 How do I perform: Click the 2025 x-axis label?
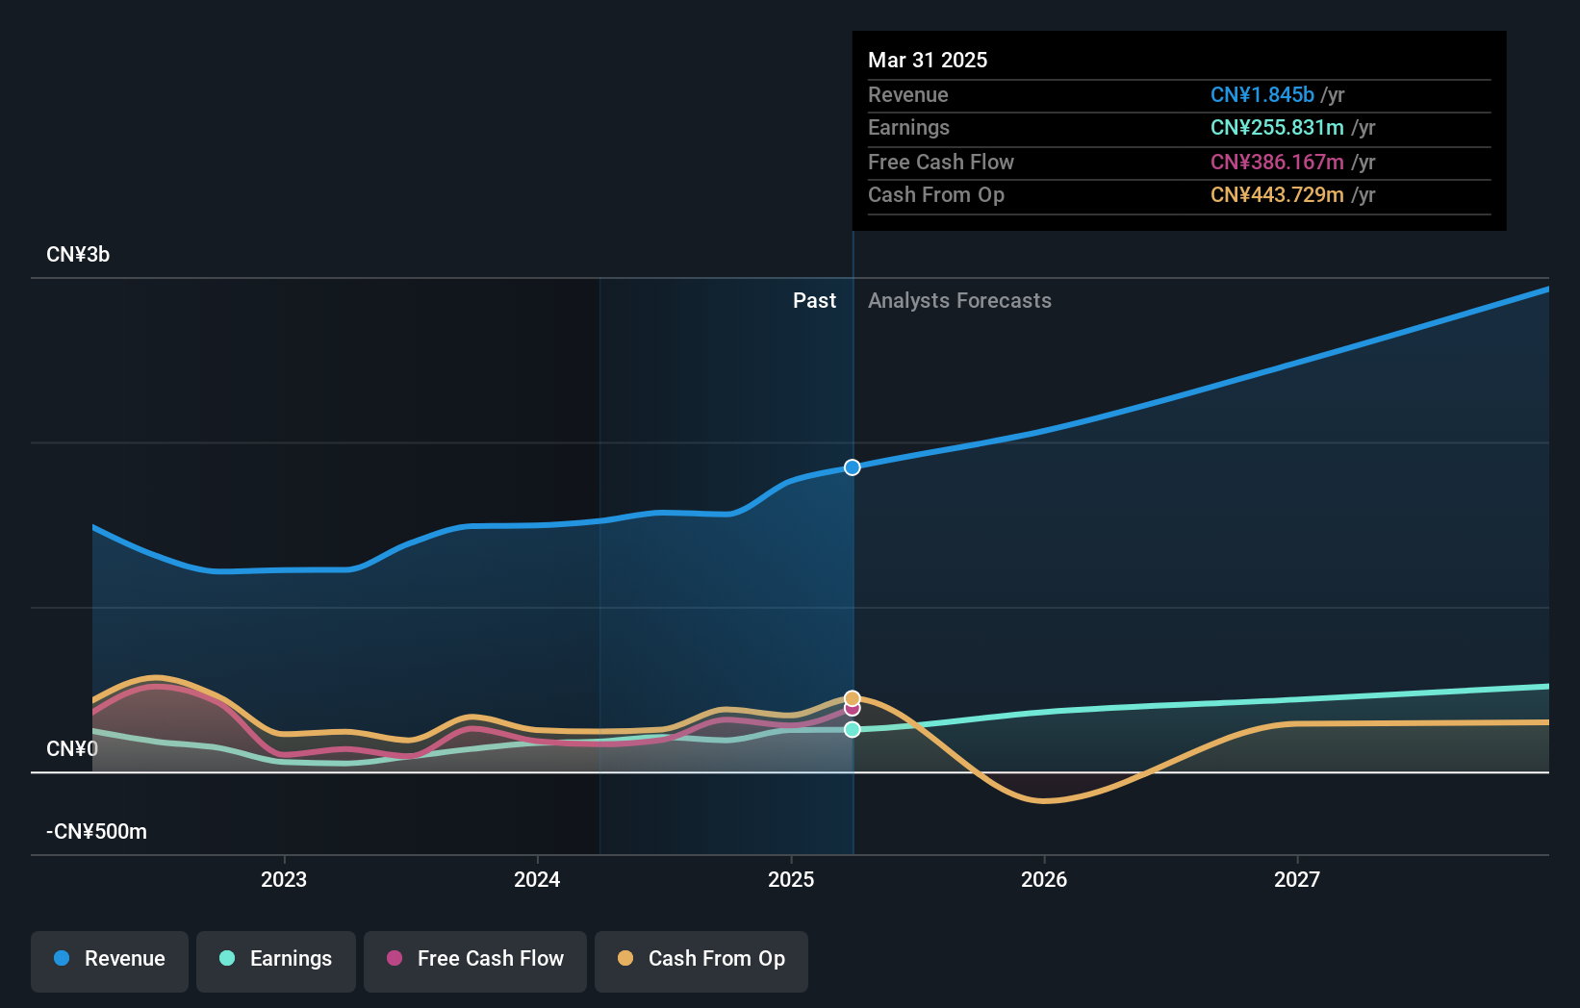point(791,879)
